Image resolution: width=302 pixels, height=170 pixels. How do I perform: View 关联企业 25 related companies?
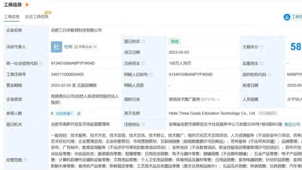tap(86, 47)
